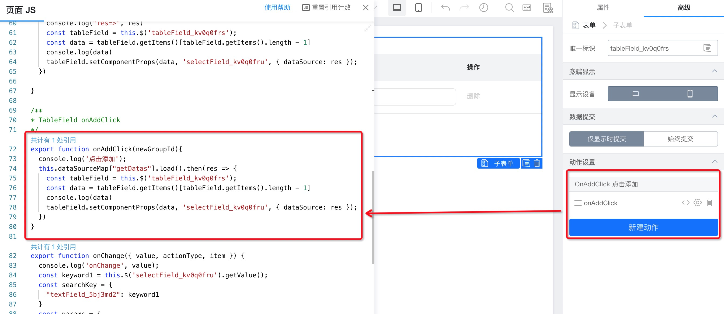This screenshot has height=314, width=724.
Task: Click the form document icon in breadcrumb
Action: click(x=575, y=25)
